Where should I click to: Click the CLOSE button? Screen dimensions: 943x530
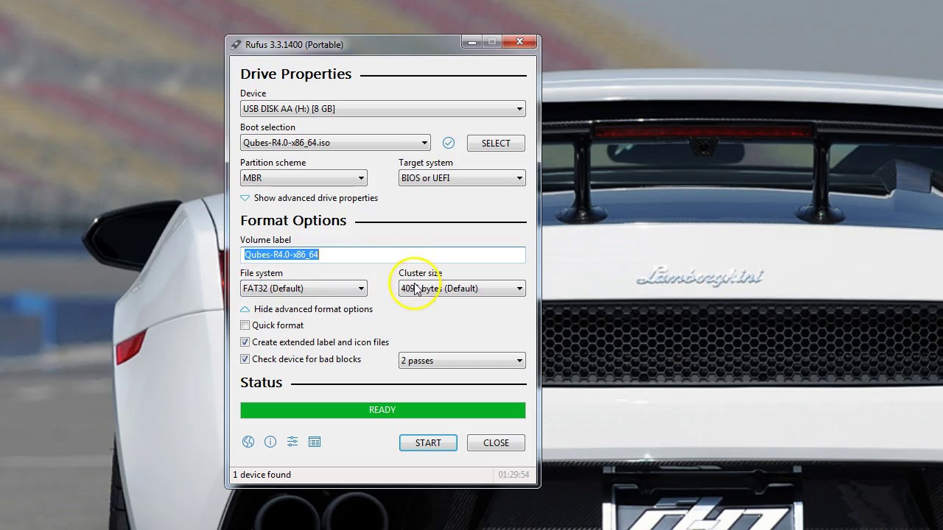[x=496, y=442]
